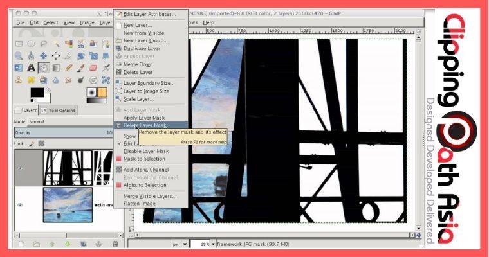Select the Crop tool
Viewport: 489px width, 257px height.
69,56
